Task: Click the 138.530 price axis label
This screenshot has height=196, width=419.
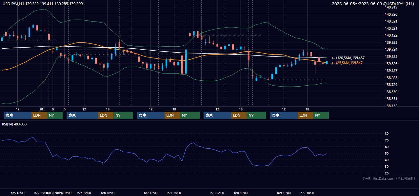Action: pyautogui.click(x=391, y=92)
